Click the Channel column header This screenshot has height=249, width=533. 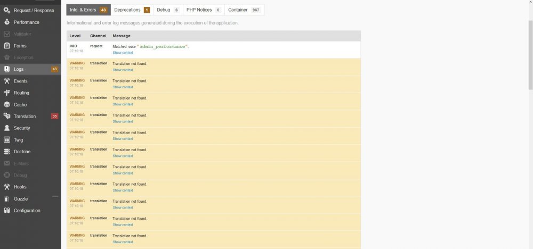coord(98,36)
